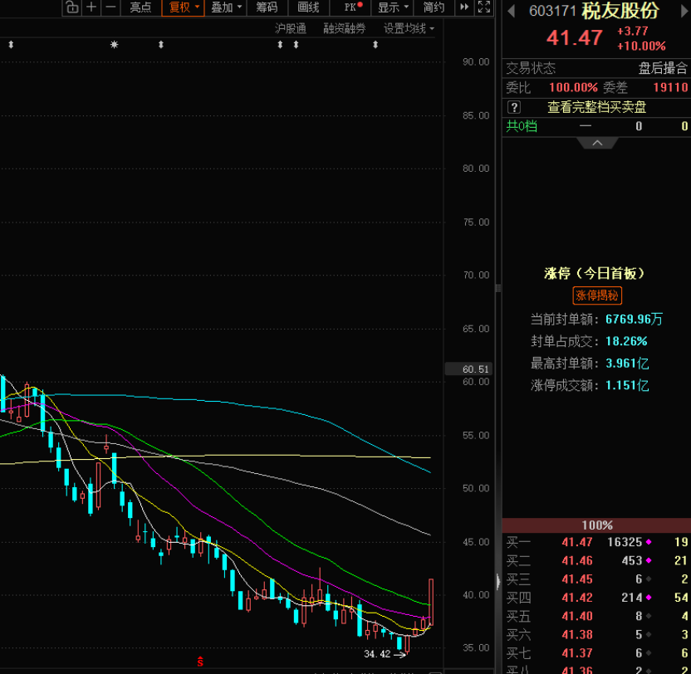Zoom out chart with minus icon
691x674 pixels.
tap(110, 7)
